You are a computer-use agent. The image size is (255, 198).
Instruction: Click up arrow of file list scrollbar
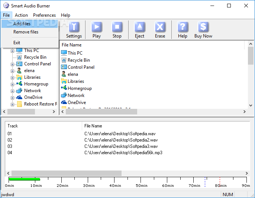pos(251,44)
